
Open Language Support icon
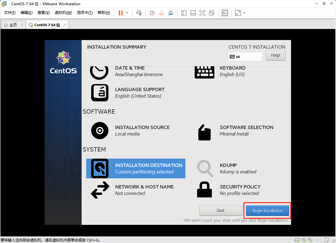[x=100, y=93]
